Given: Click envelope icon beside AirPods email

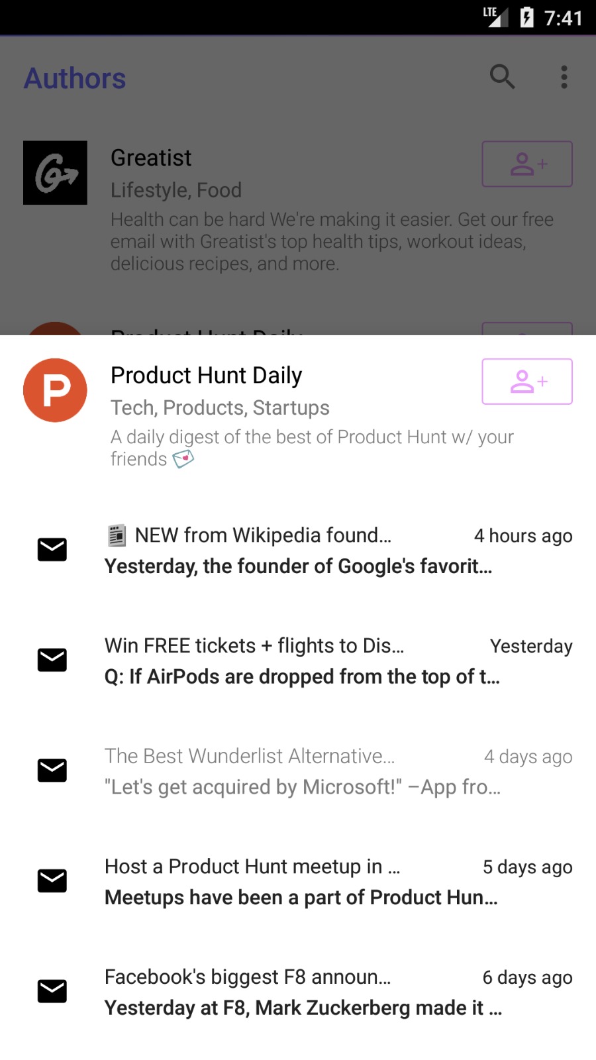Looking at the screenshot, I should click(52, 660).
